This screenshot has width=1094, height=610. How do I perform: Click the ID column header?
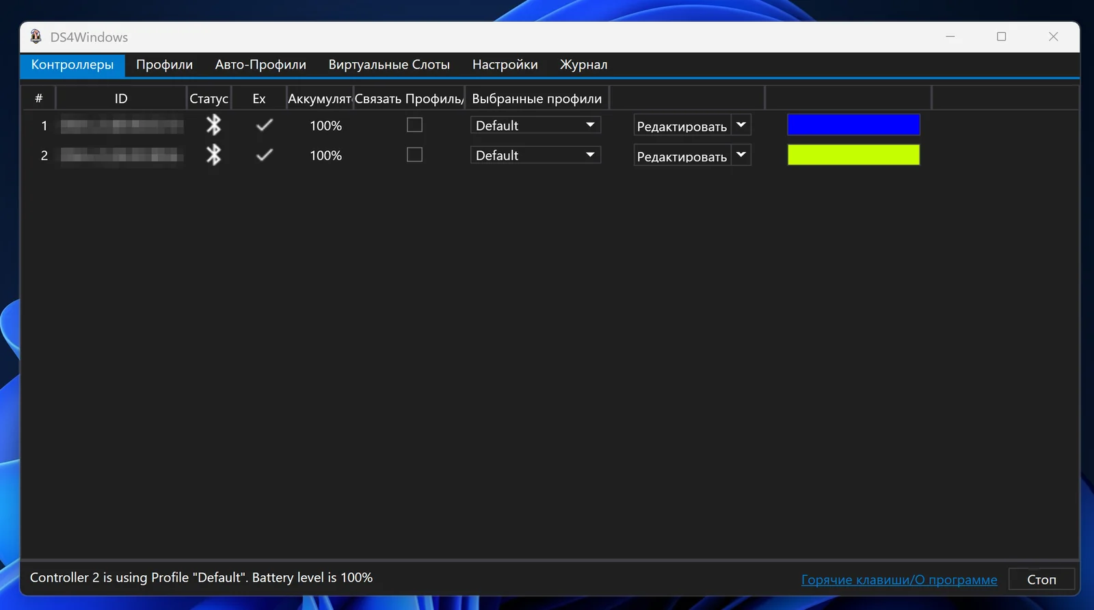121,98
